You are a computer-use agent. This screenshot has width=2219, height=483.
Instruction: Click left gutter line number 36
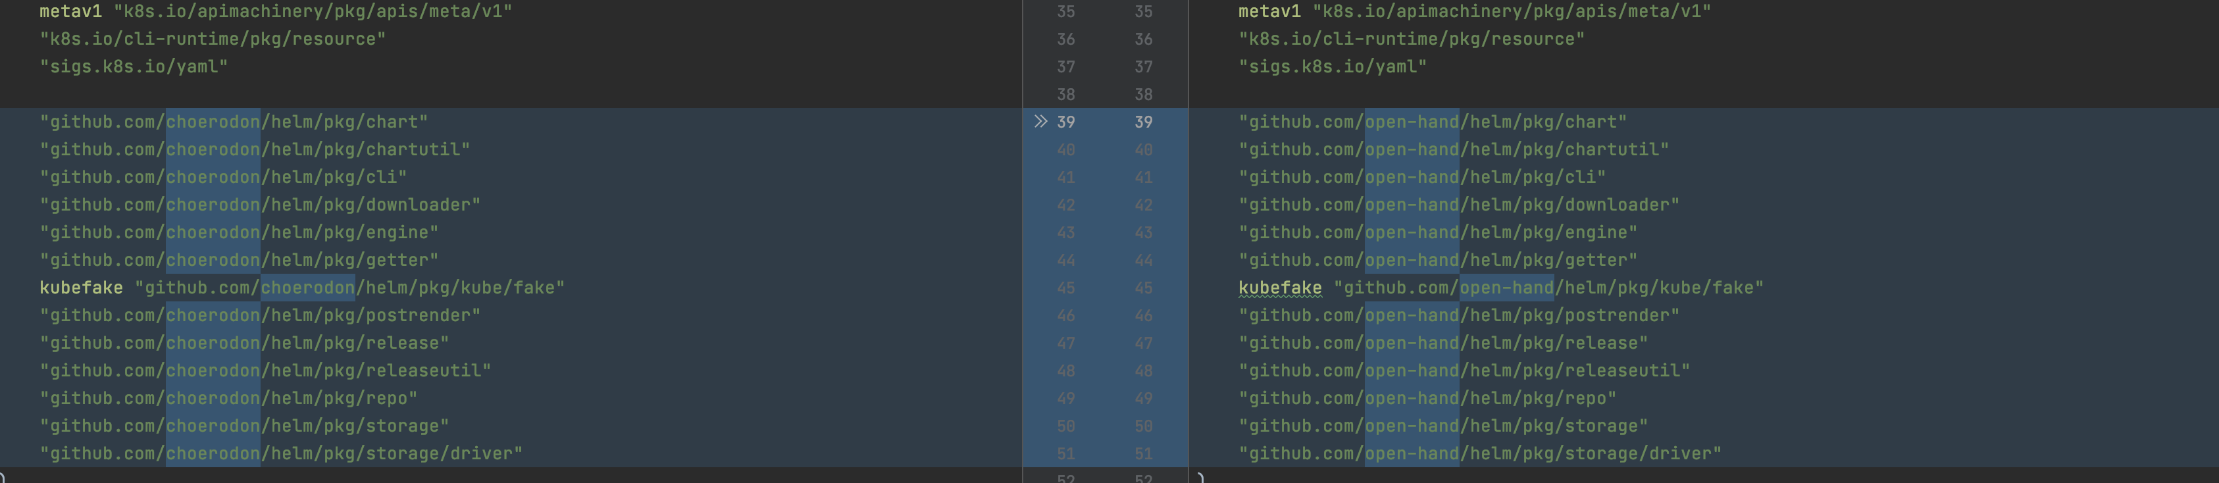click(x=1065, y=39)
